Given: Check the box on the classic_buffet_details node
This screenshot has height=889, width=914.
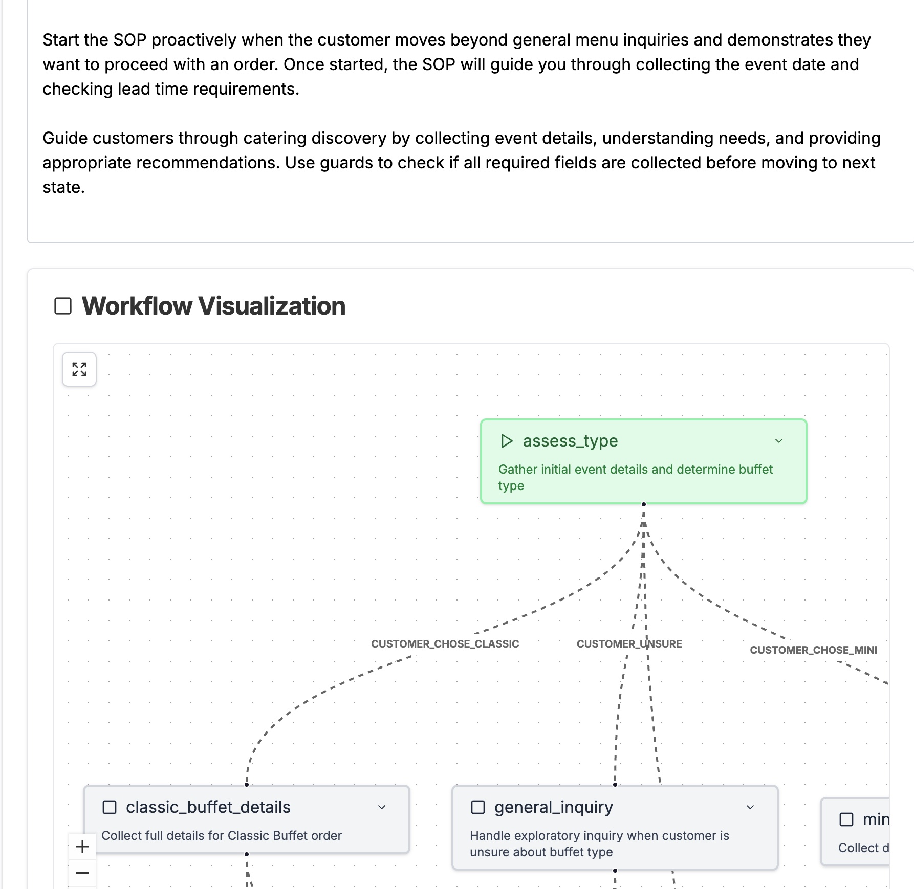Looking at the screenshot, I should (110, 807).
